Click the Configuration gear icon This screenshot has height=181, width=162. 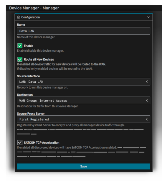click(19, 17)
